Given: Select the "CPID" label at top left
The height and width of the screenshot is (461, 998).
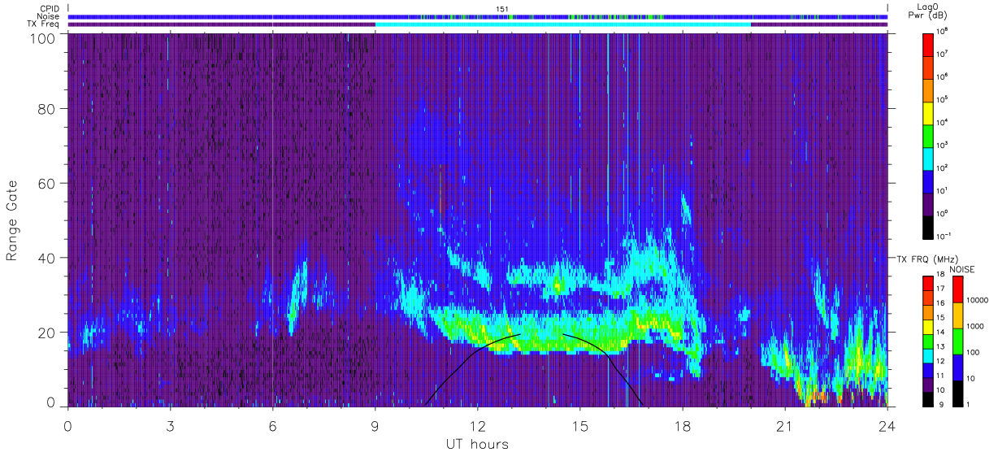Looking at the screenshot, I should (x=50, y=9).
